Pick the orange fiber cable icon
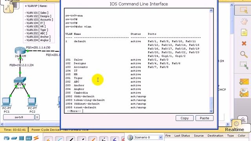 93,139
